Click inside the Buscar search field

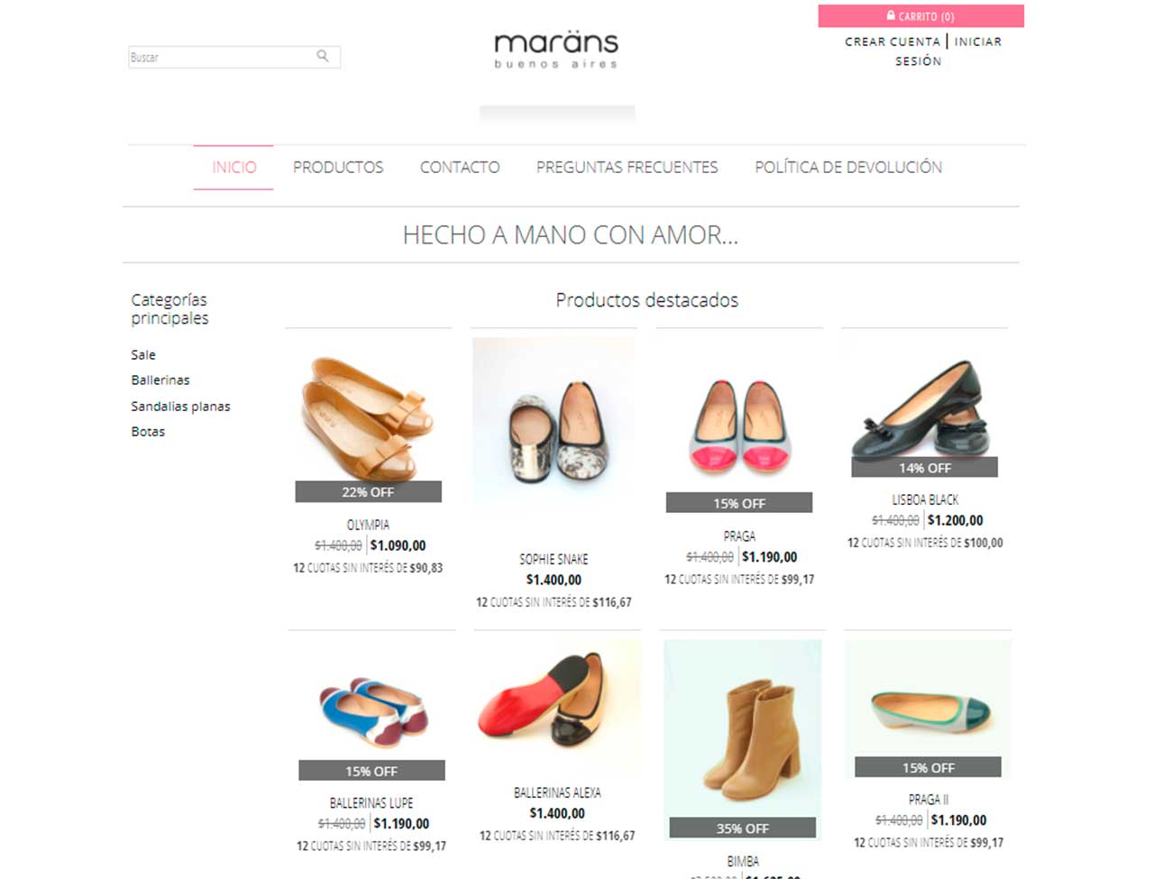(233, 57)
